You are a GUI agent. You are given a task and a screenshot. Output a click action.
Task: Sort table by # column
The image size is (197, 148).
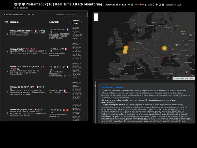coord(6,22)
